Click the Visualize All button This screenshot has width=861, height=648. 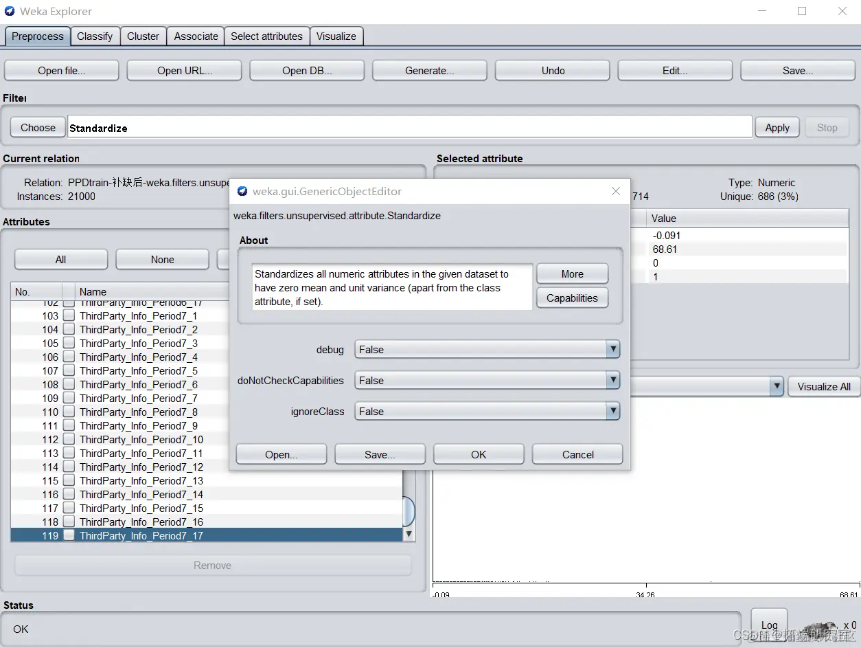(x=824, y=386)
